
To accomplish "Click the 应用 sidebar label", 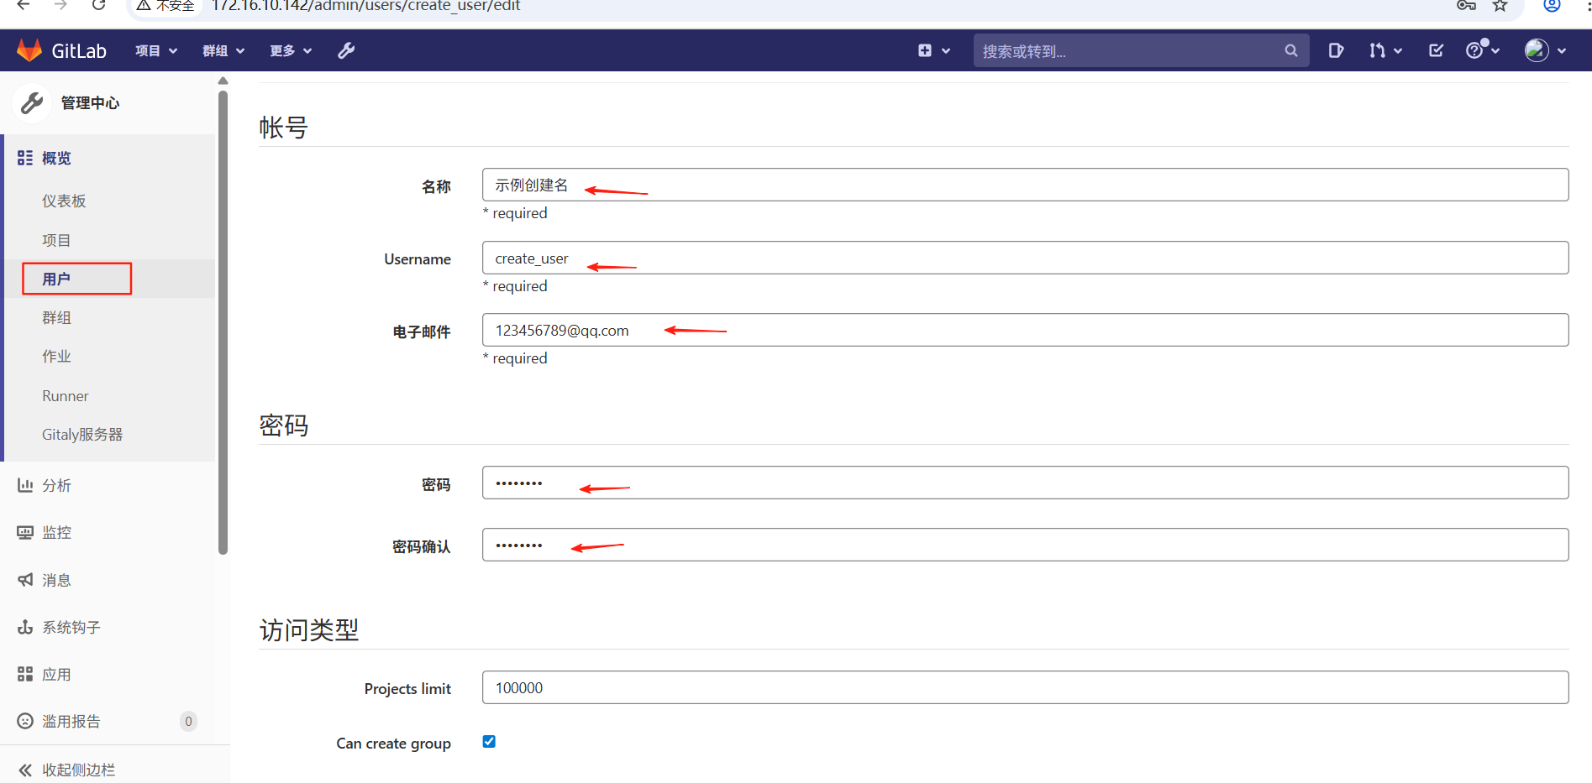I will [56, 674].
